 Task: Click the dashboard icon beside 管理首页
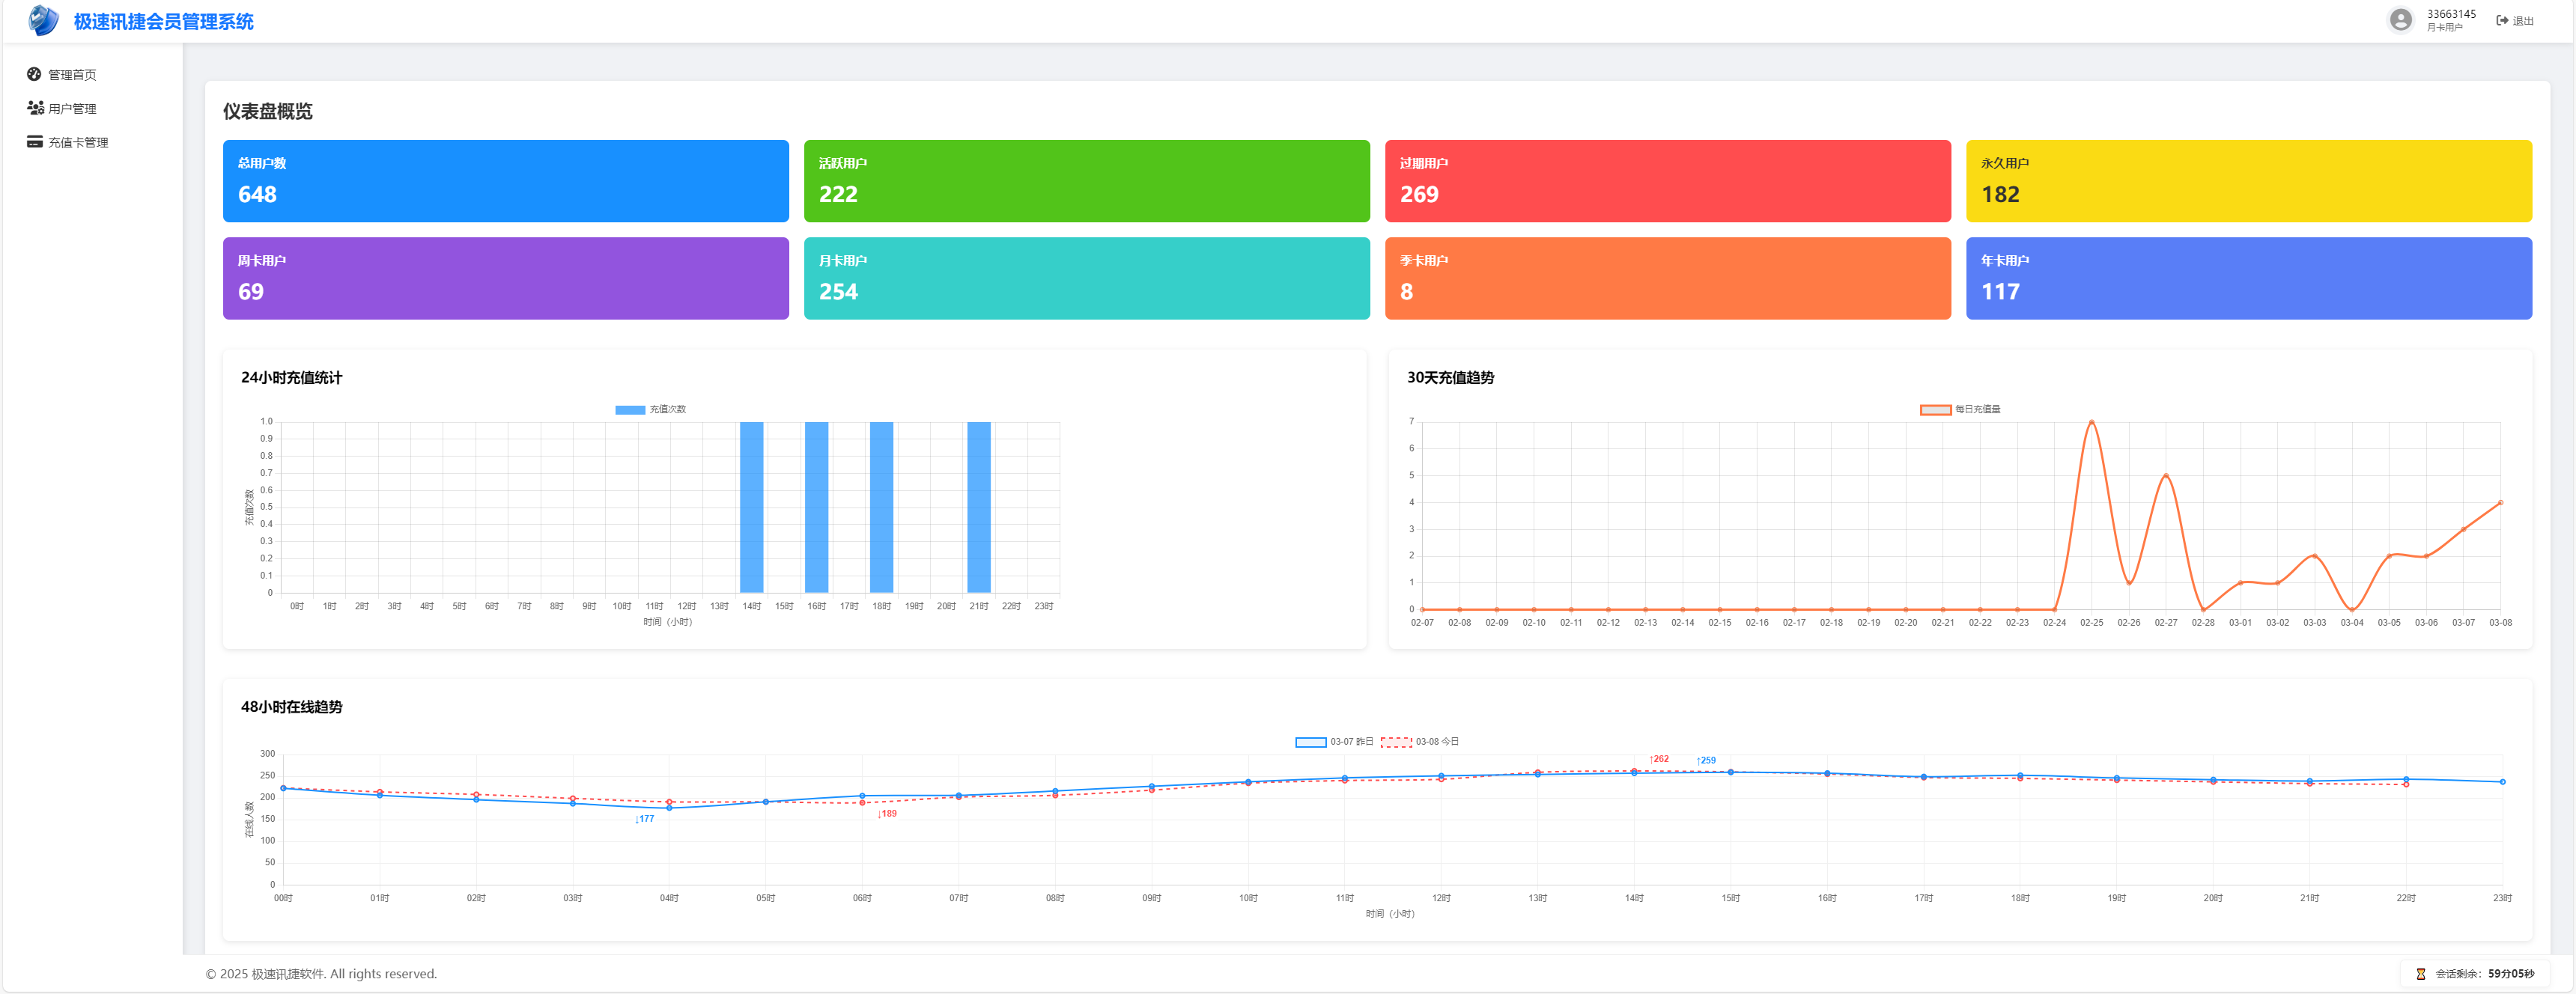point(34,74)
